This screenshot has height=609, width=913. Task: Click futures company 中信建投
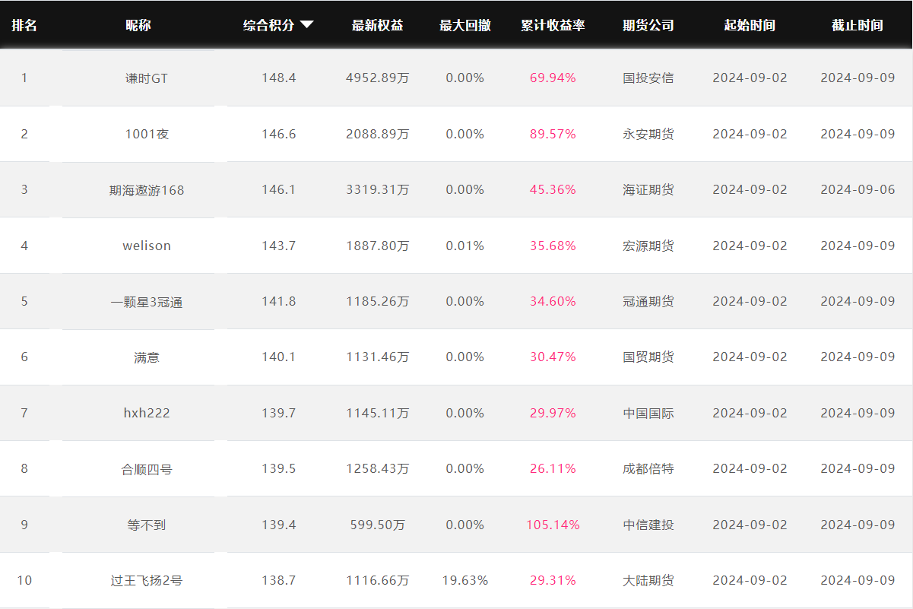(x=648, y=525)
